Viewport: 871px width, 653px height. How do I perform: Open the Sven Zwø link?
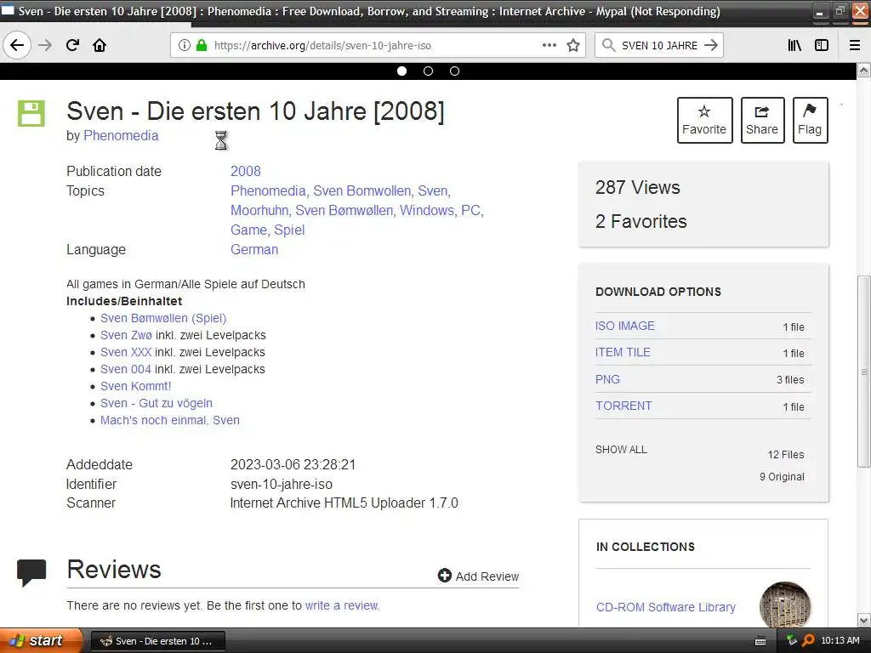coord(126,335)
